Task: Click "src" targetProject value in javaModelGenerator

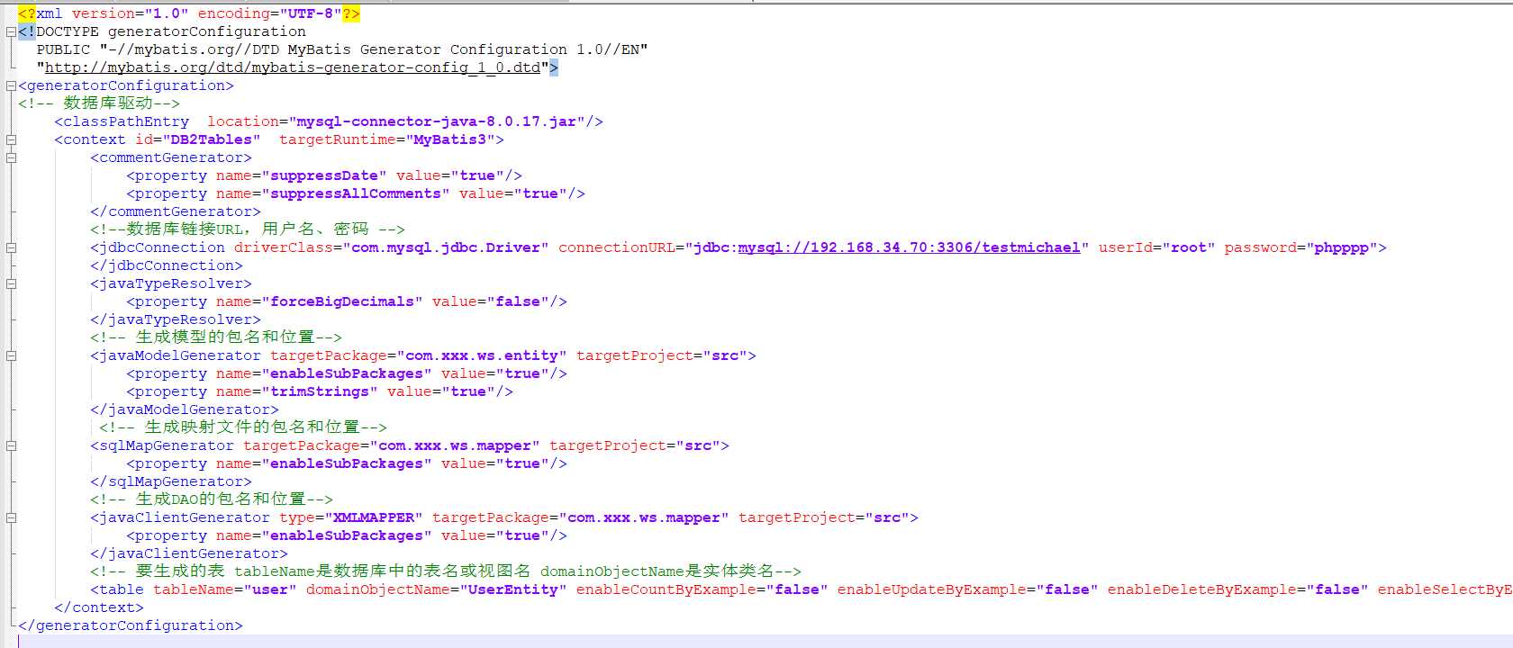Action: pyautogui.click(x=725, y=355)
